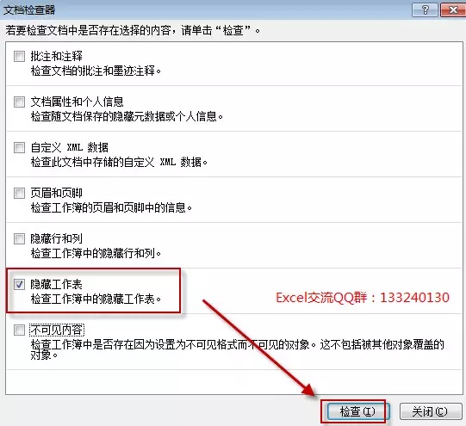Click the 文档属性和个人信息 label
The height and width of the screenshot is (426, 466).
pos(77,102)
